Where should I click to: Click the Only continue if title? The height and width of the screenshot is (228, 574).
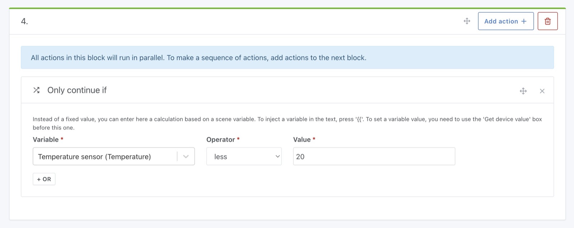(x=77, y=90)
